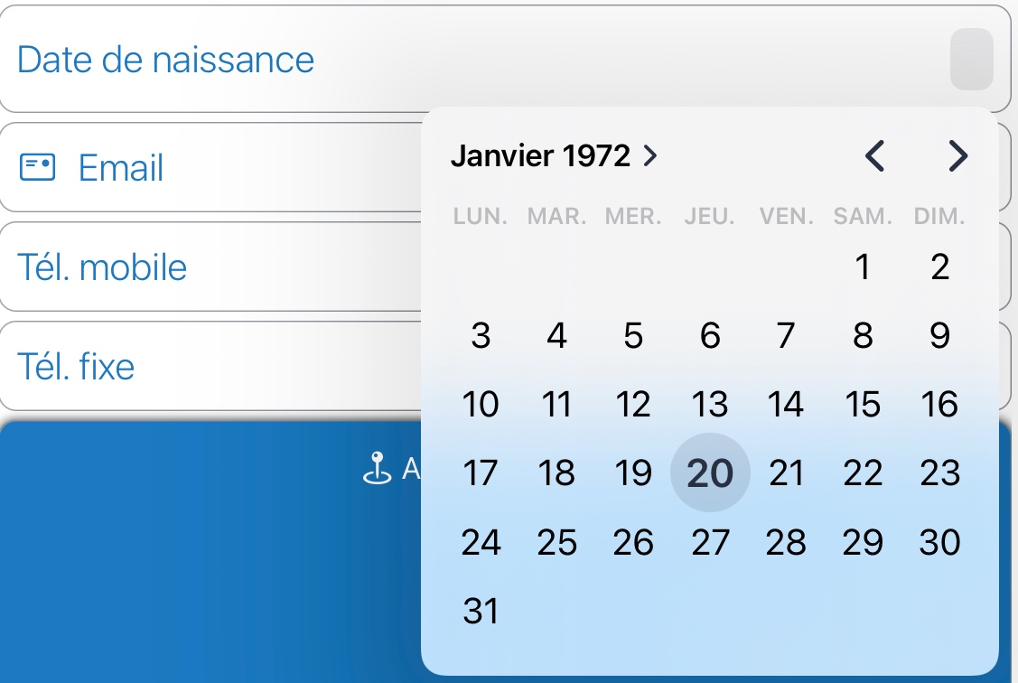Choose day 31 in the calendar

tap(481, 612)
